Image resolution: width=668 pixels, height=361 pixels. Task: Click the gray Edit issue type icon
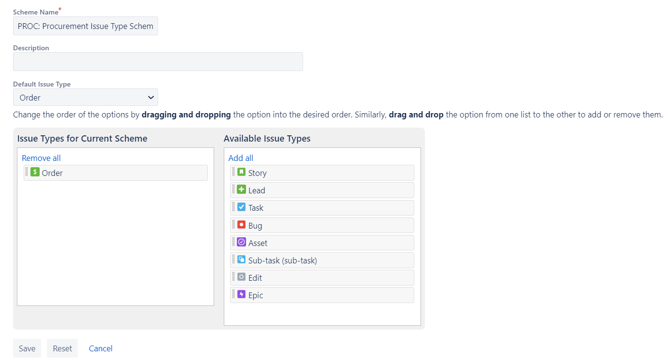(x=241, y=277)
